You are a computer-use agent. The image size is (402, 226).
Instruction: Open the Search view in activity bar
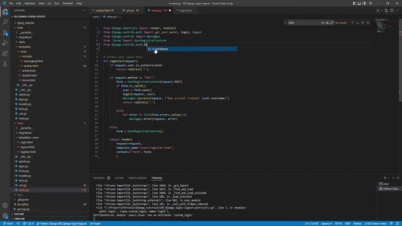pyautogui.click(x=5, y=23)
